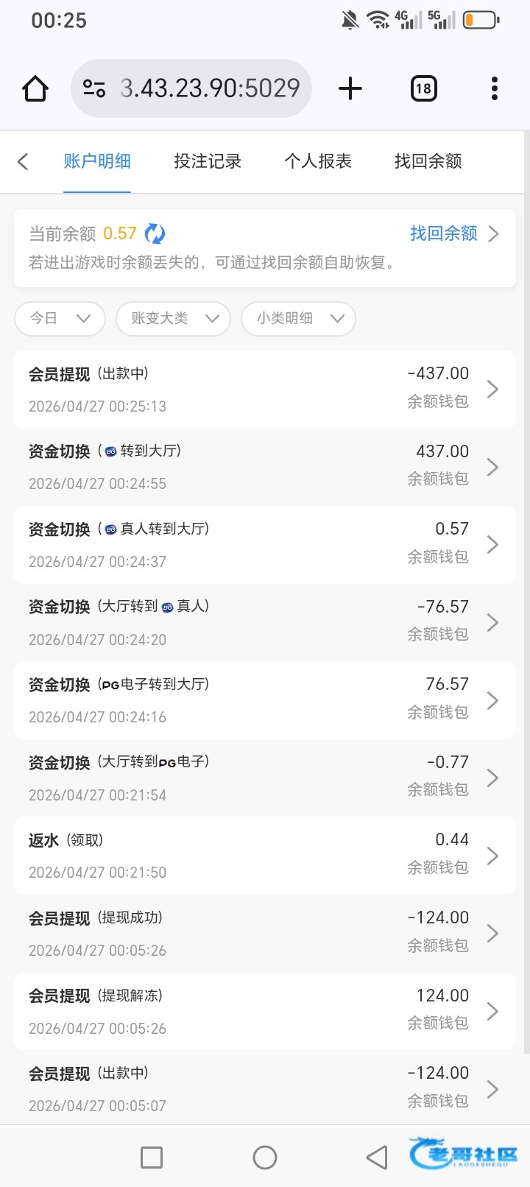Expand the 今日 date filter dropdown
Viewport: 530px width, 1187px height.
pos(60,318)
